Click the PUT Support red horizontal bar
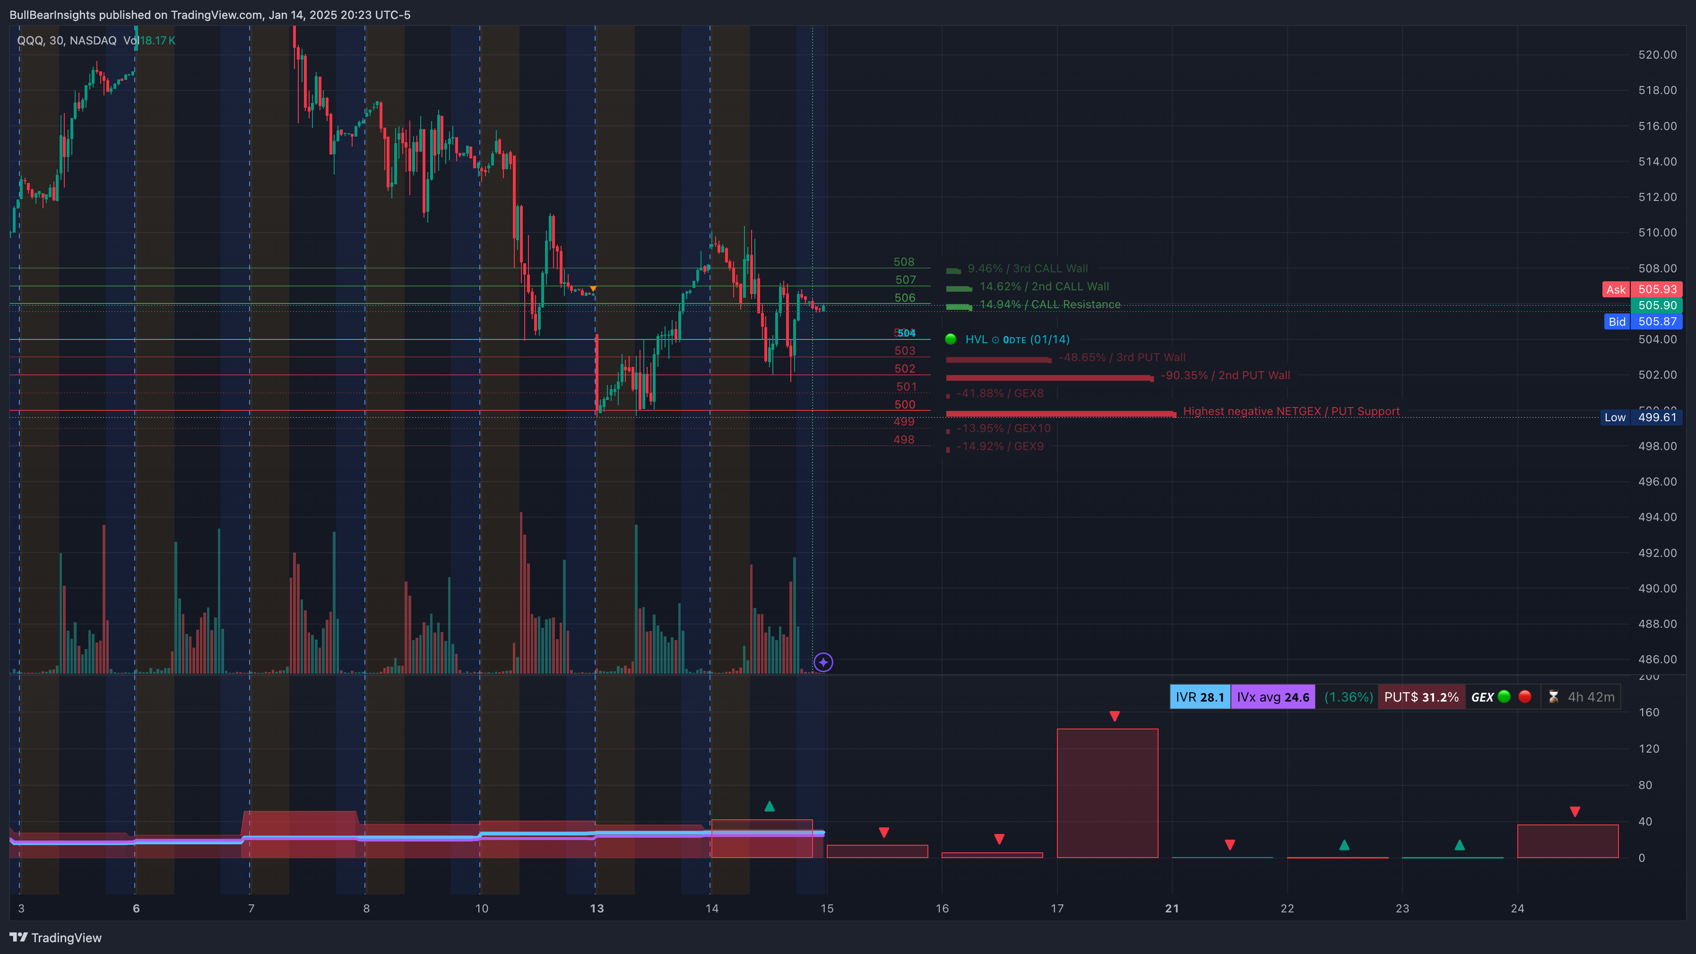The height and width of the screenshot is (954, 1696). (1061, 414)
